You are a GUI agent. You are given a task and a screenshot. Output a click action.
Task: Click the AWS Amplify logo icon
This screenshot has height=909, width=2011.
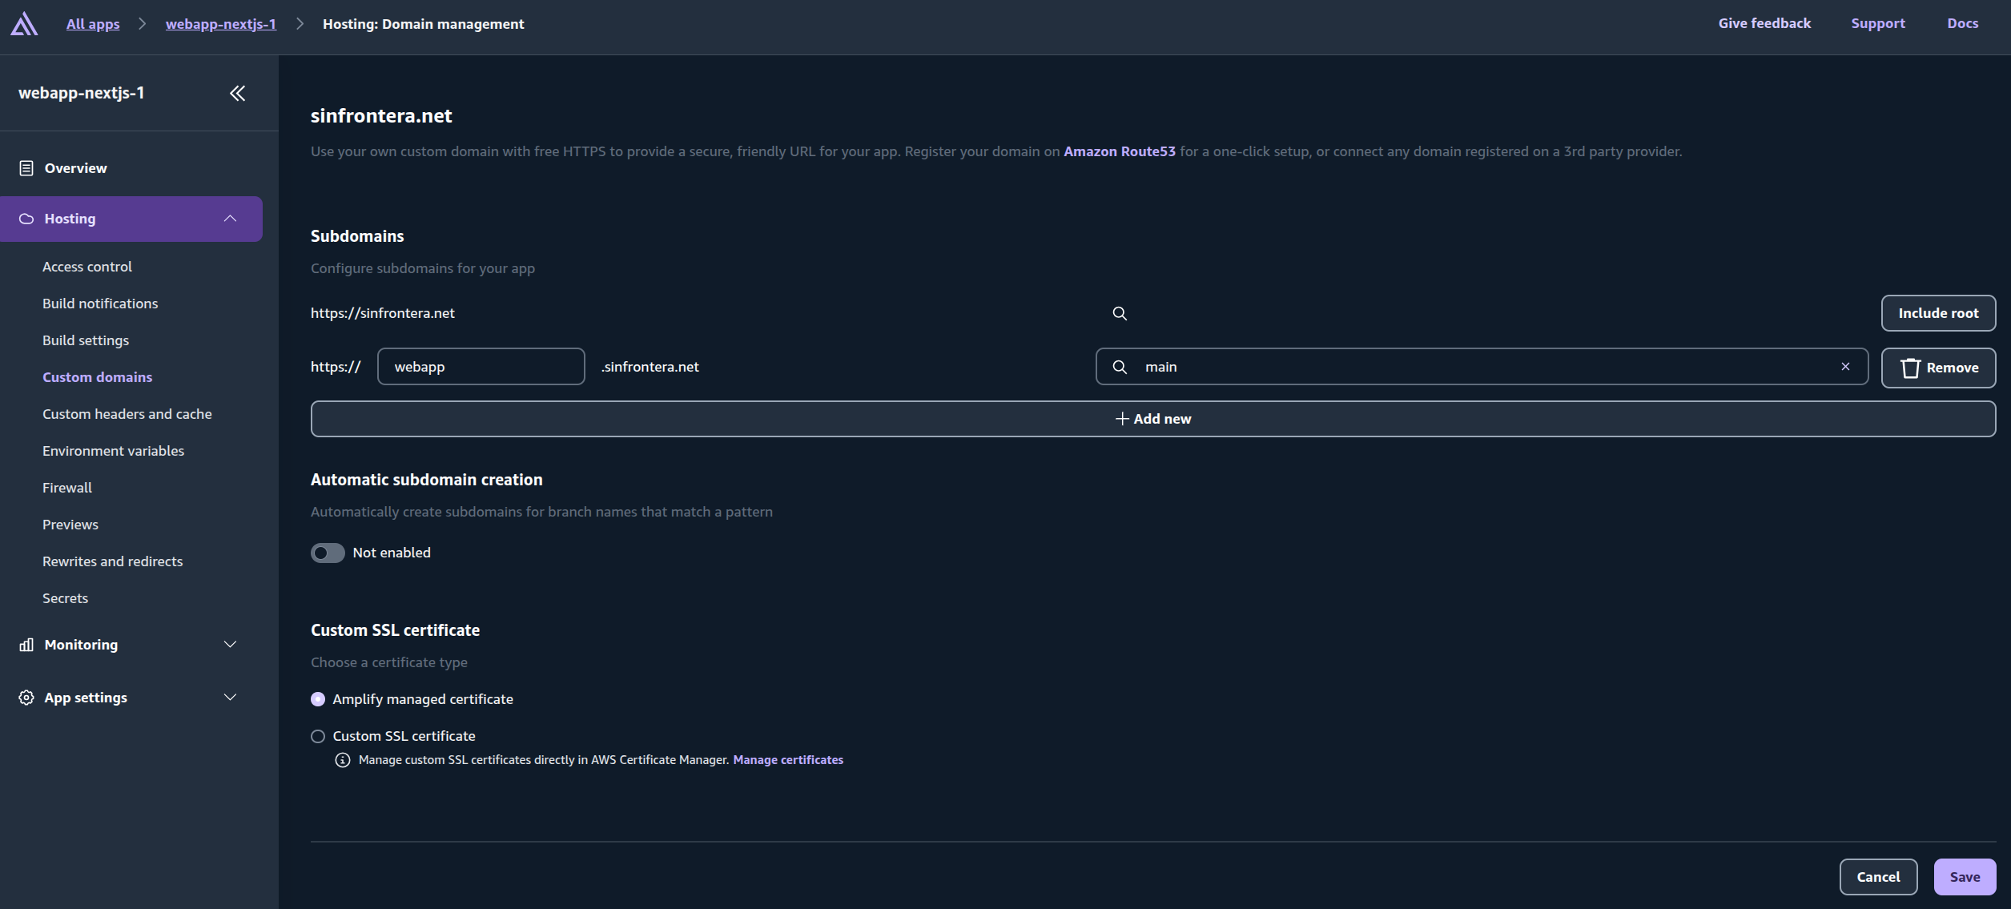coord(24,24)
